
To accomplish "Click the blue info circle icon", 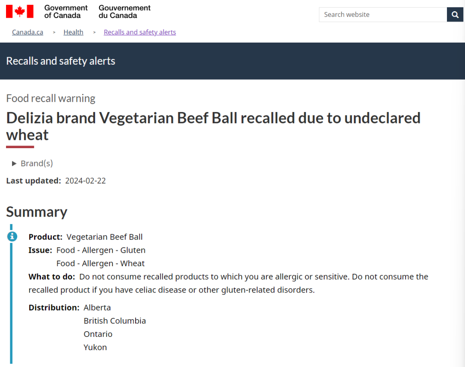I will click(x=12, y=236).
